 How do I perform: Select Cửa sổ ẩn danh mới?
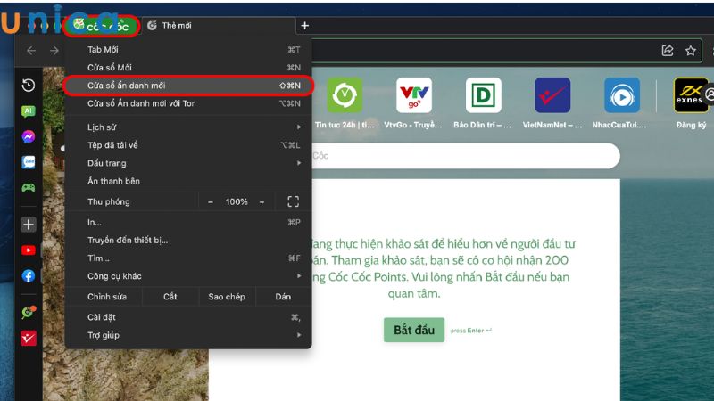(x=187, y=86)
